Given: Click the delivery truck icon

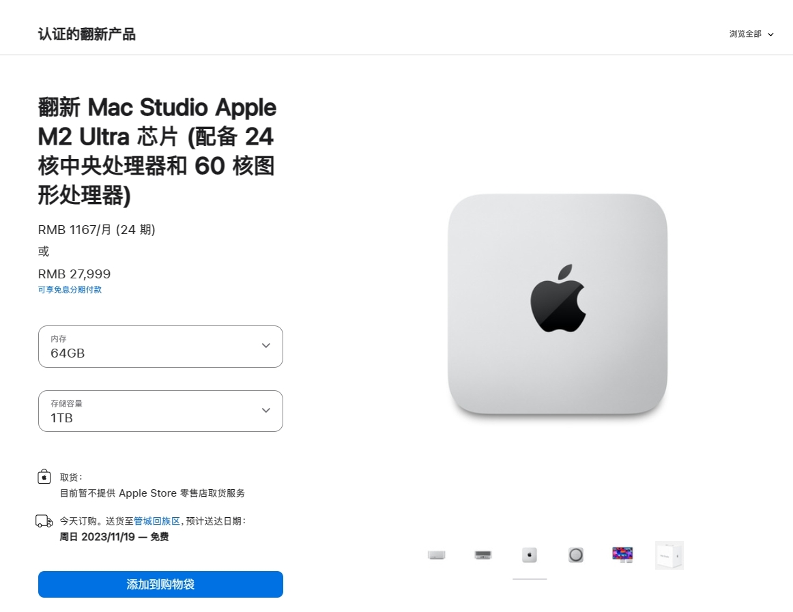Looking at the screenshot, I should pyautogui.click(x=44, y=521).
